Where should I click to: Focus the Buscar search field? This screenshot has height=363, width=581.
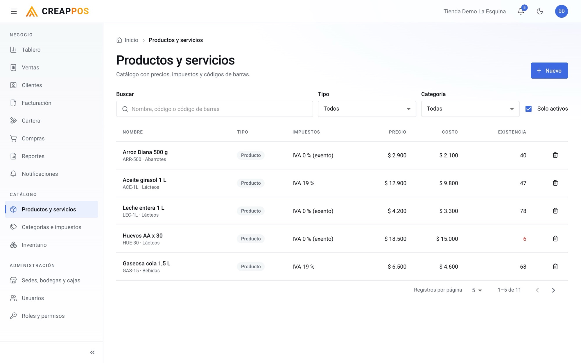[214, 109]
